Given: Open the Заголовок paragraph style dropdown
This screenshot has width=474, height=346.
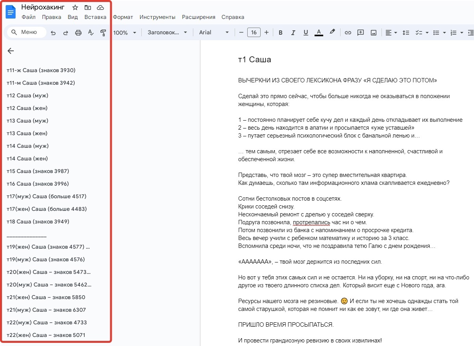Looking at the screenshot, I should [x=167, y=33].
